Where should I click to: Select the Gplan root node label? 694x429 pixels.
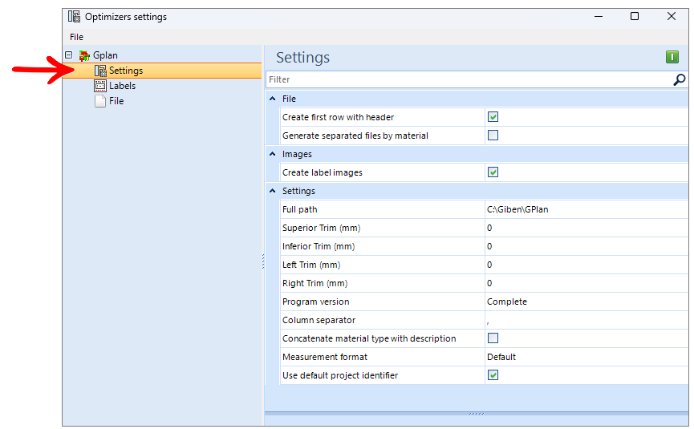(105, 55)
